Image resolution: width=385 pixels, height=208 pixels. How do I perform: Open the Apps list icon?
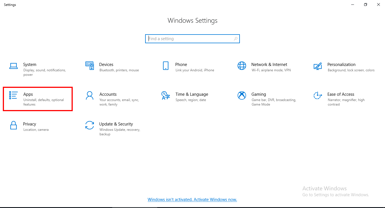(x=14, y=95)
